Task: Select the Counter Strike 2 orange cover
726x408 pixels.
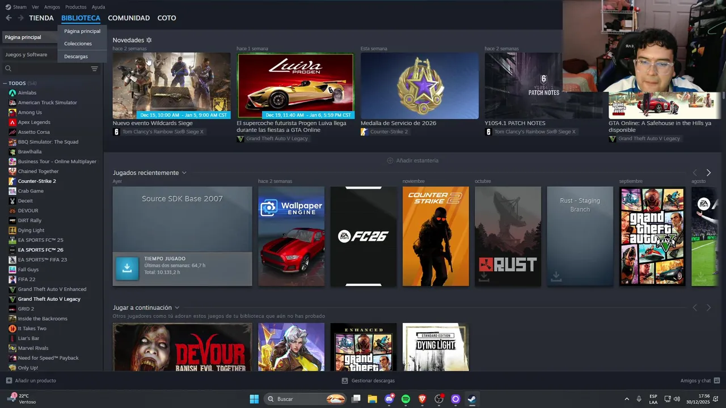Action: click(x=436, y=236)
